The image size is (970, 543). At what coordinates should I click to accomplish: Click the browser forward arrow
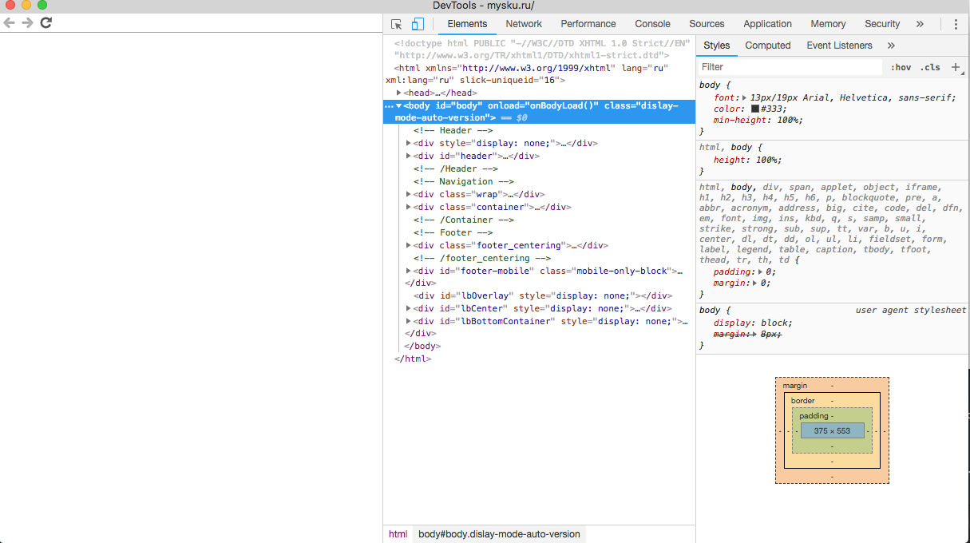[x=28, y=22]
